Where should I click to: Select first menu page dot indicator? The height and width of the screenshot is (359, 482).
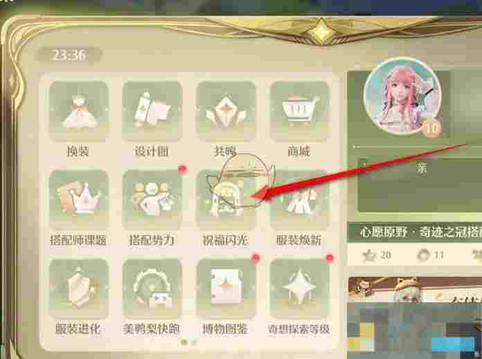click(x=184, y=342)
